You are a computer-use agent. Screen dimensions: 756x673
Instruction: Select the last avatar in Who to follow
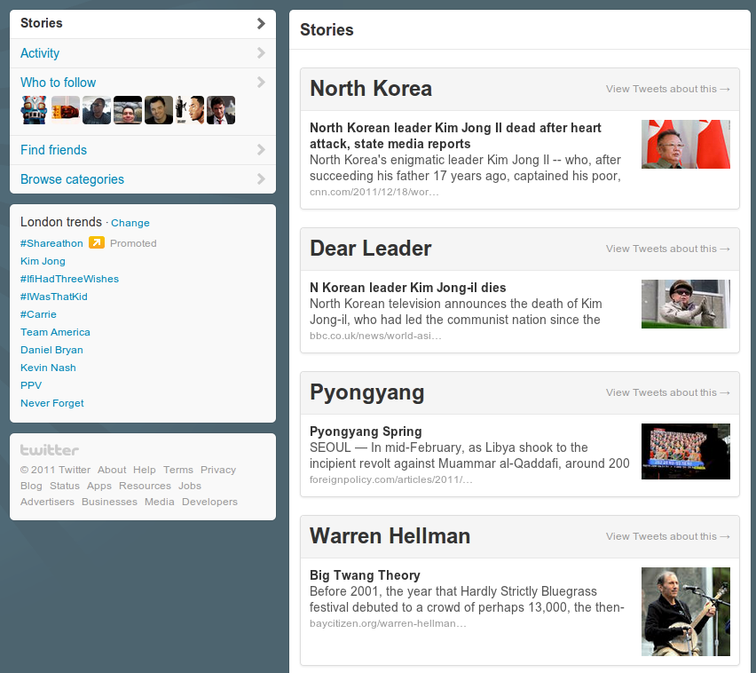[221, 110]
